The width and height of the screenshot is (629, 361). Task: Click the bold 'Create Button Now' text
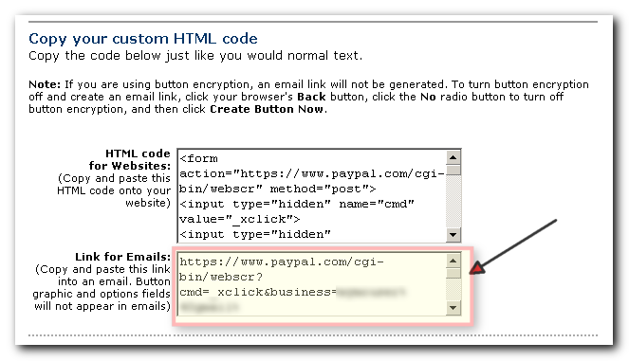[x=267, y=109]
